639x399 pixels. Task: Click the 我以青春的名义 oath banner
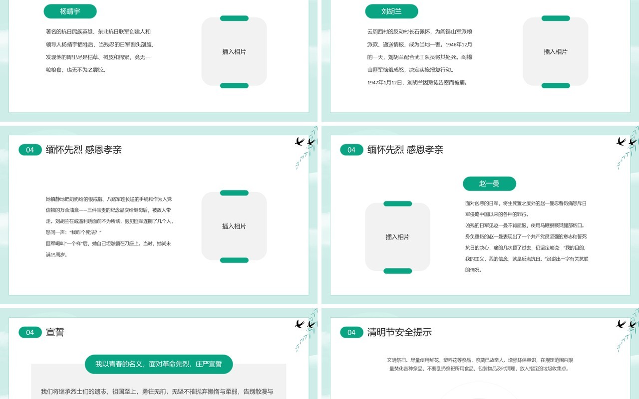click(x=159, y=364)
